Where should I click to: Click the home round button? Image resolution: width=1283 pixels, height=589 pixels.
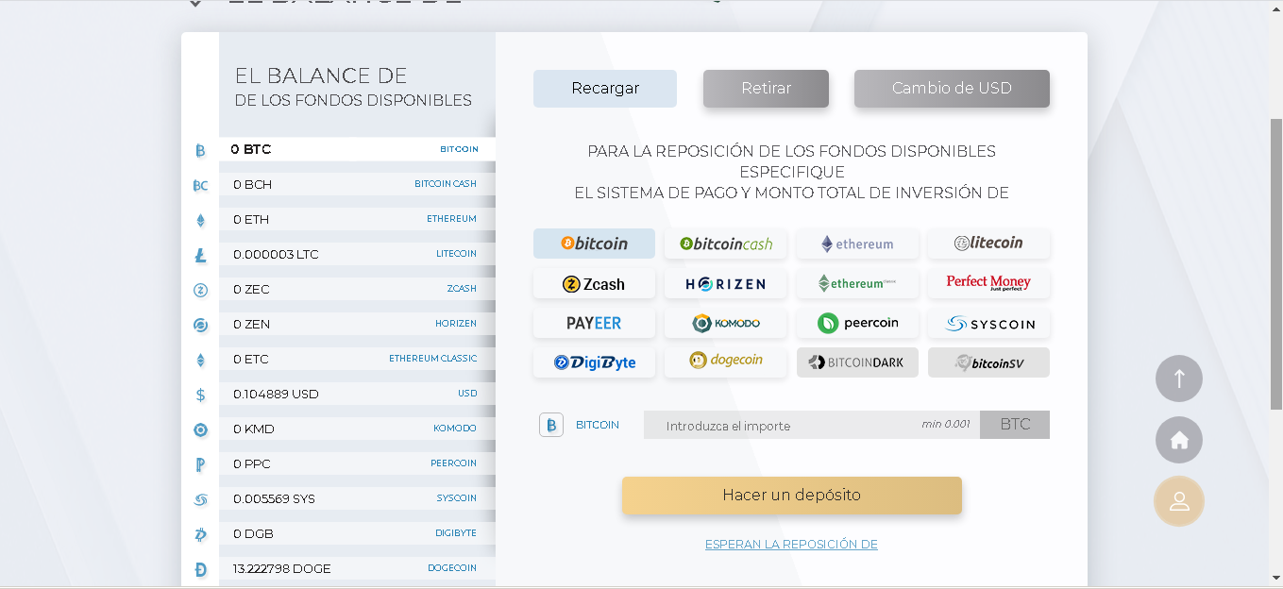click(1179, 440)
